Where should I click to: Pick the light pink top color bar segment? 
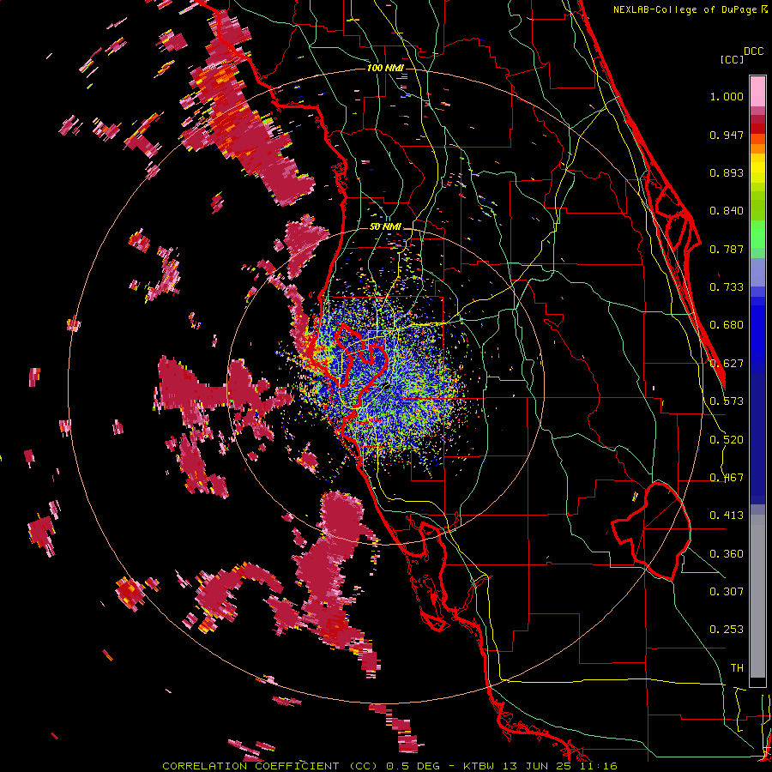click(757, 91)
